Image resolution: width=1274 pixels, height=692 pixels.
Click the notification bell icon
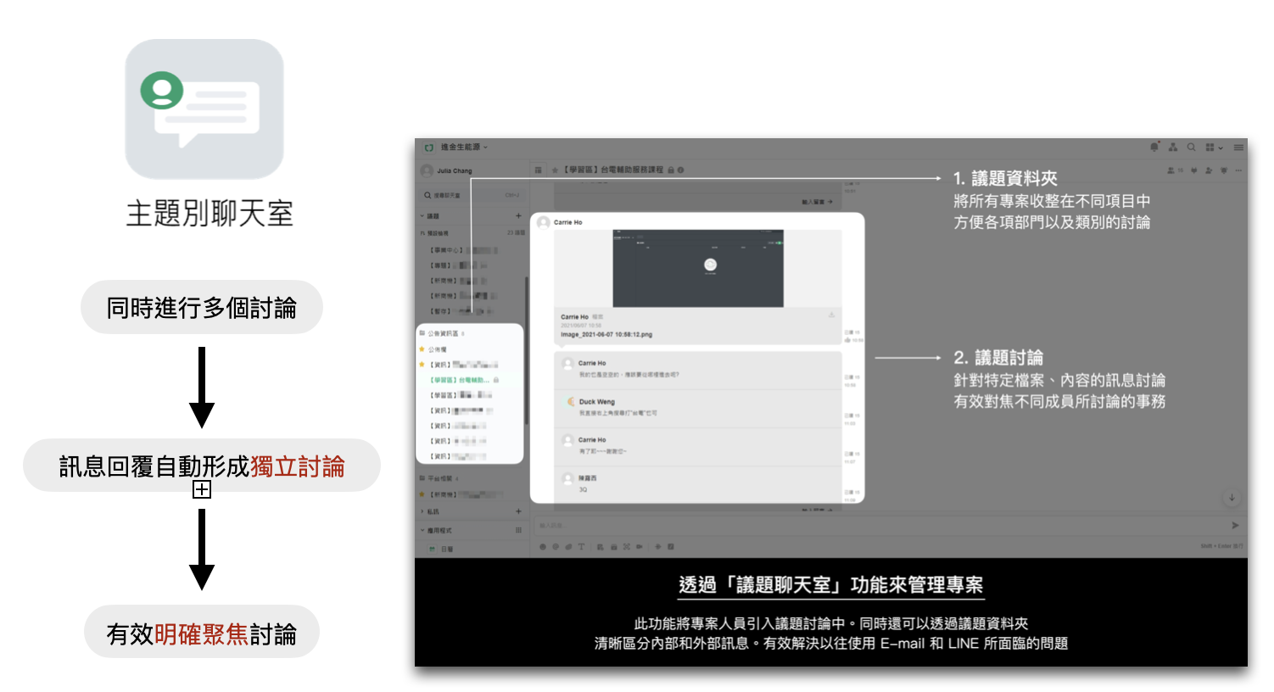(1154, 148)
